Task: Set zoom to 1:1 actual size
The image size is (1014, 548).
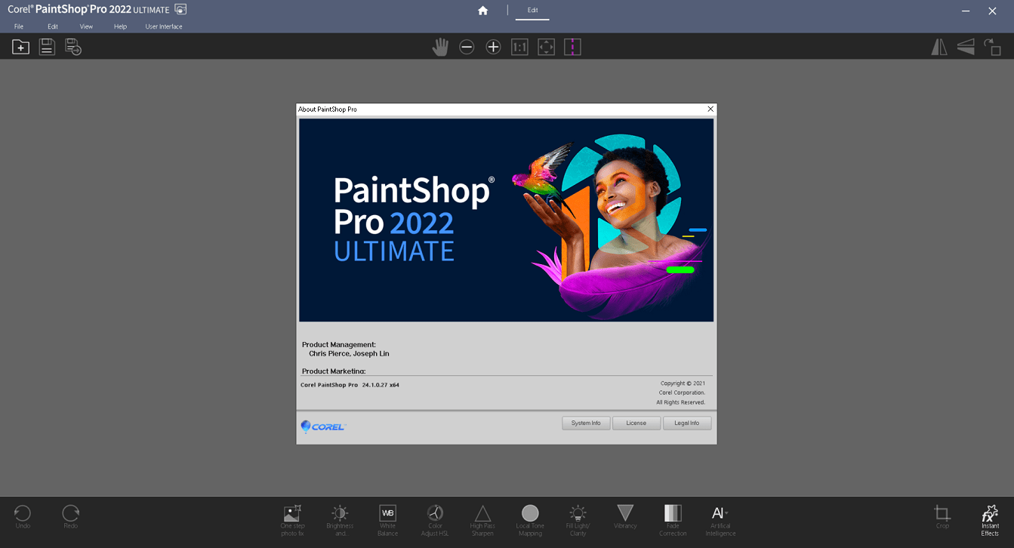Action: click(x=519, y=47)
